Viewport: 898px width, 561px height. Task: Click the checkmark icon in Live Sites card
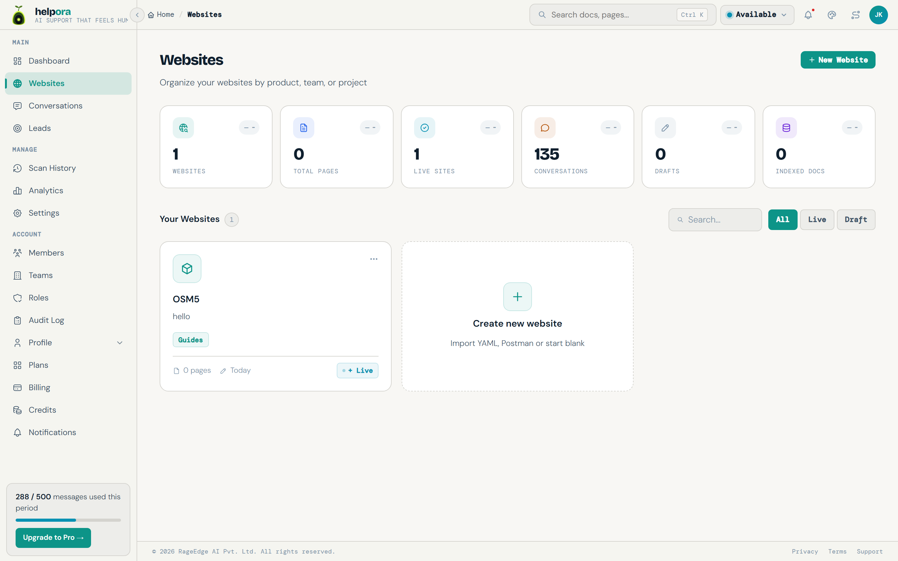pos(424,128)
